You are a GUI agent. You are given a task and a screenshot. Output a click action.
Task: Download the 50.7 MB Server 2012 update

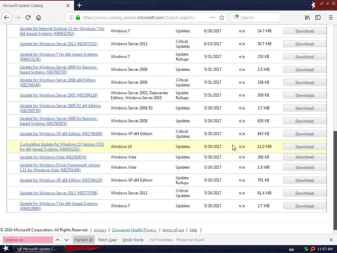tap(304, 44)
